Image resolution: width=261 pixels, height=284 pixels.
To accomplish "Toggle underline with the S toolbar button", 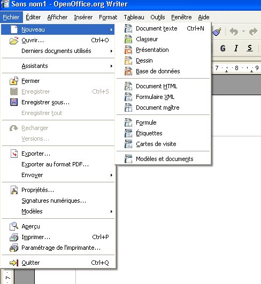I will click(x=250, y=48).
